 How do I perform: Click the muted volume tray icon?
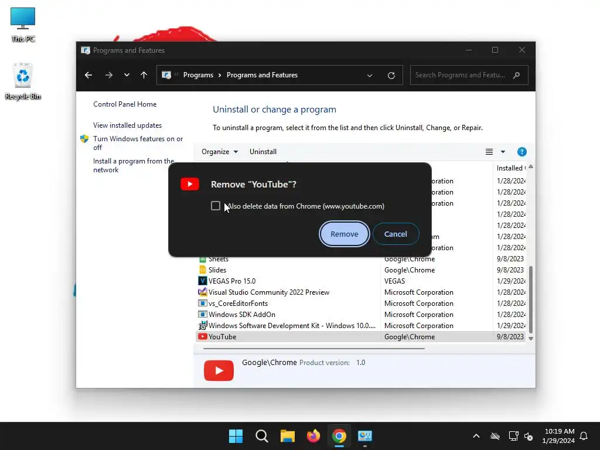point(529,436)
